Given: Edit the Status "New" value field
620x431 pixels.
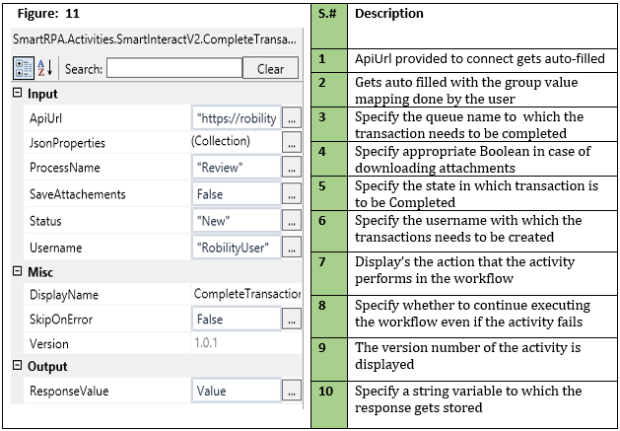Looking at the screenshot, I should 237,220.
